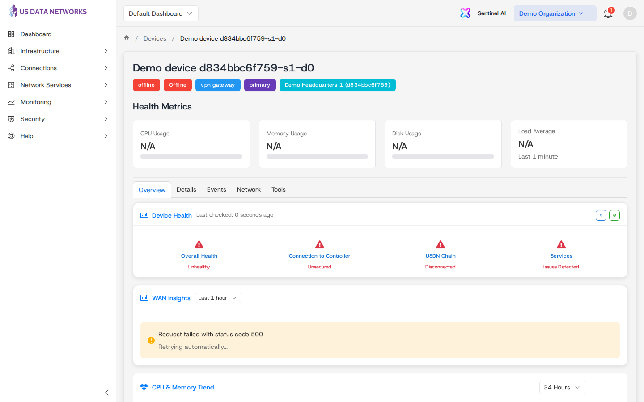Switch to the Events tab

tap(216, 189)
